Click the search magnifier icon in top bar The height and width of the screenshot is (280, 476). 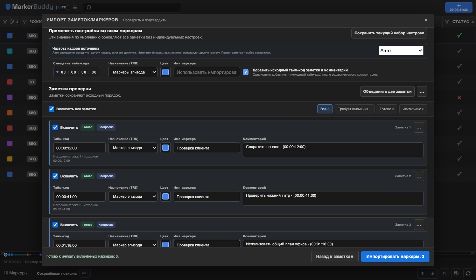(89, 8)
